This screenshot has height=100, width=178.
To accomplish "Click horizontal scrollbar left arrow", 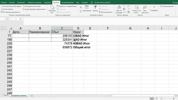I will pos(111,96).
